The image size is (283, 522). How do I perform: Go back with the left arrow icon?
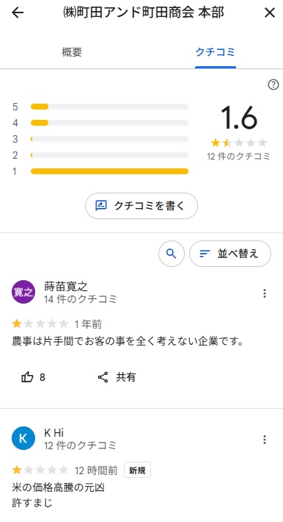pyautogui.click(x=18, y=12)
